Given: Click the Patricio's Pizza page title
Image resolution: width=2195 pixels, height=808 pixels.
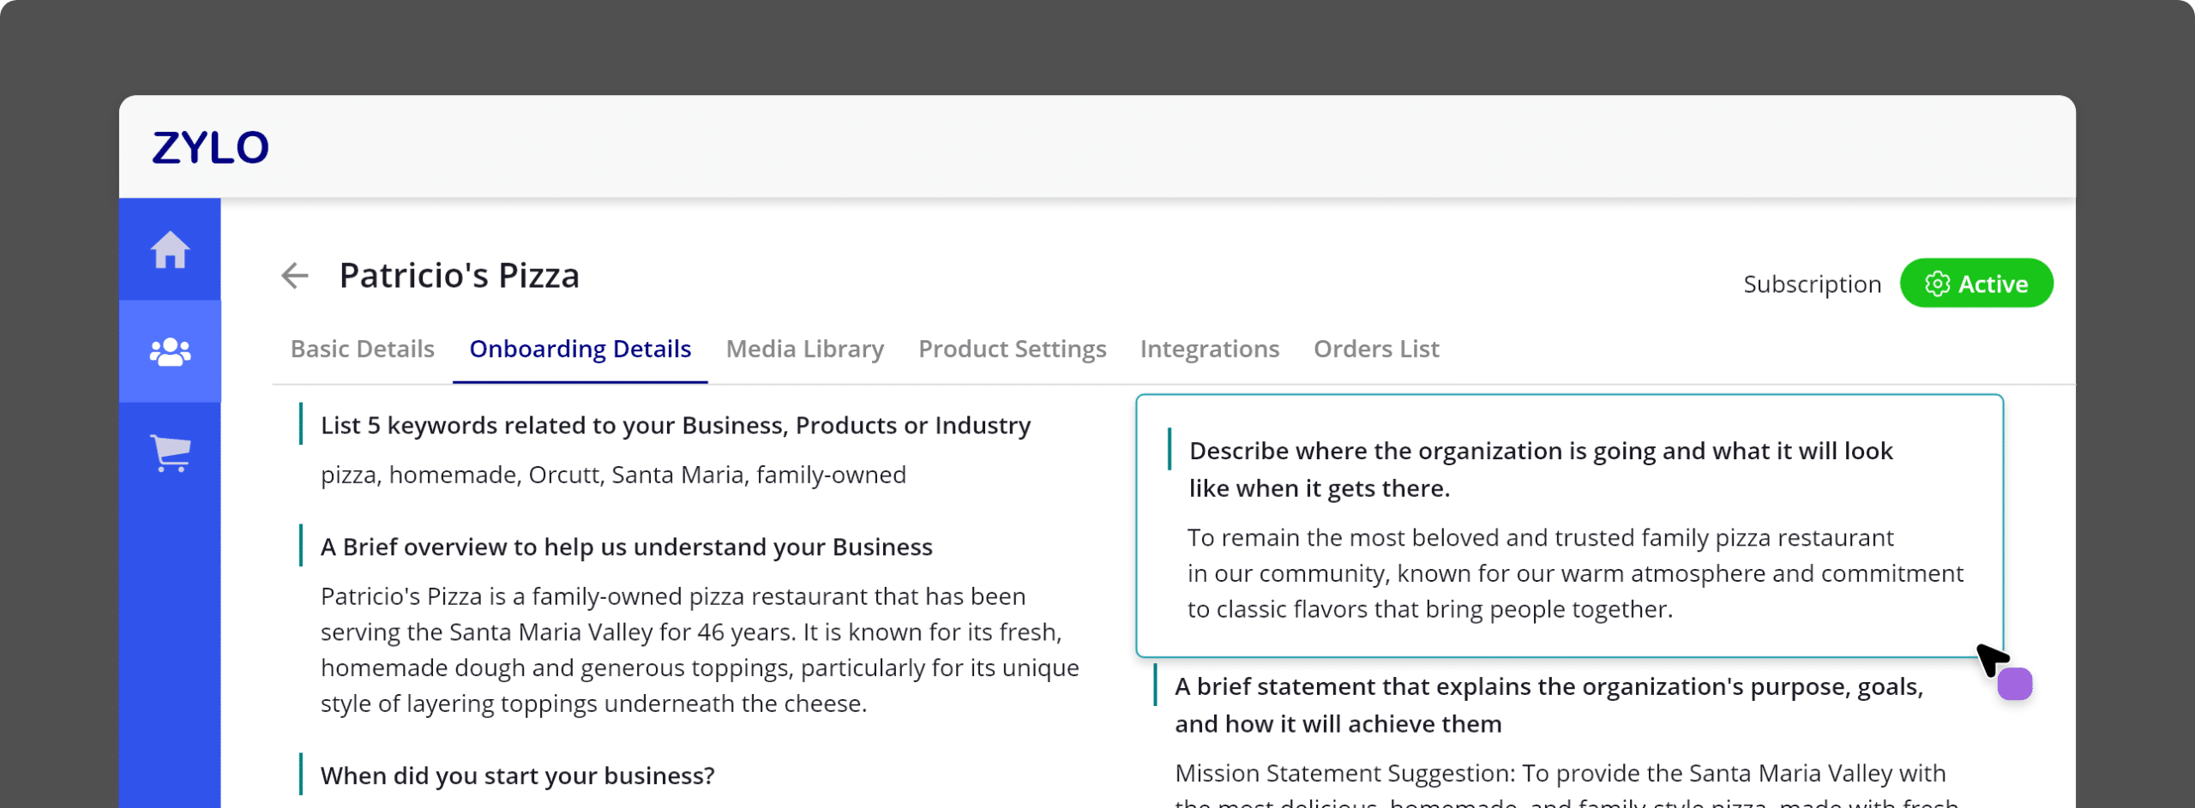Looking at the screenshot, I should coord(459,276).
